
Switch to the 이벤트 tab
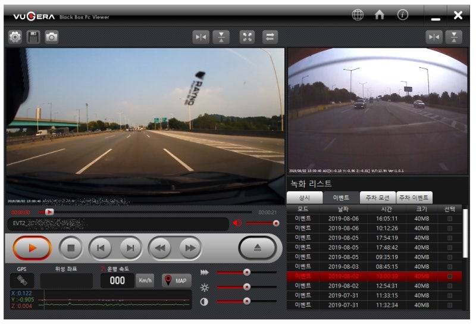tap(341, 198)
